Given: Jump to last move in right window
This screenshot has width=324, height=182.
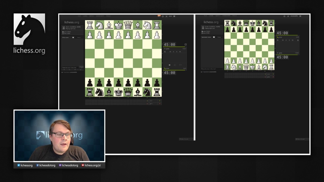Looking at the screenshot, I should coord(292,40).
